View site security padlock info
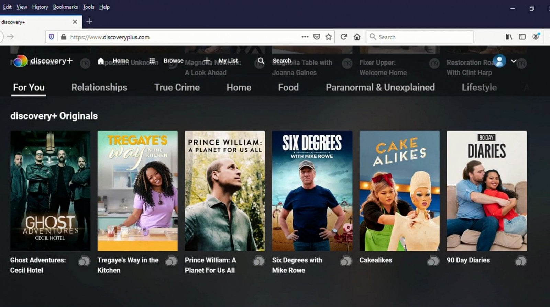The height and width of the screenshot is (307, 550). pyautogui.click(x=63, y=37)
